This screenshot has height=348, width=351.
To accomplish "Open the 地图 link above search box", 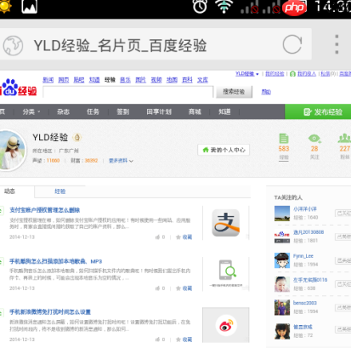I will coord(172,80).
